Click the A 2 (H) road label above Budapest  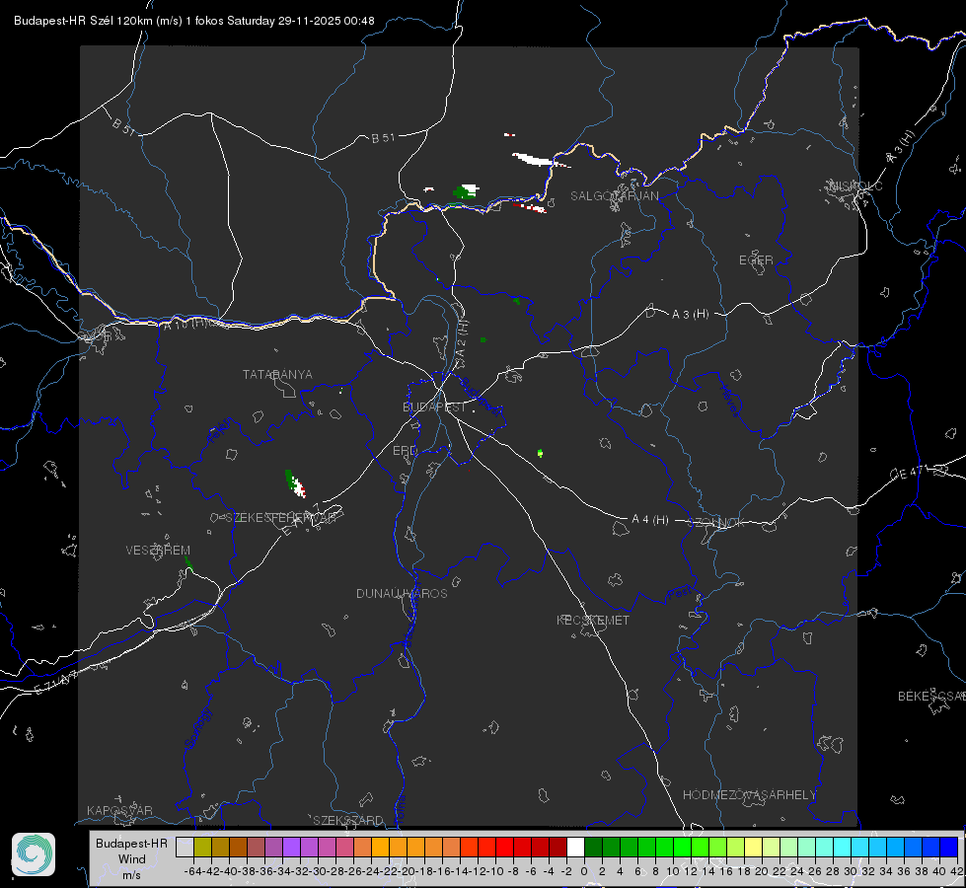(x=462, y=337)
